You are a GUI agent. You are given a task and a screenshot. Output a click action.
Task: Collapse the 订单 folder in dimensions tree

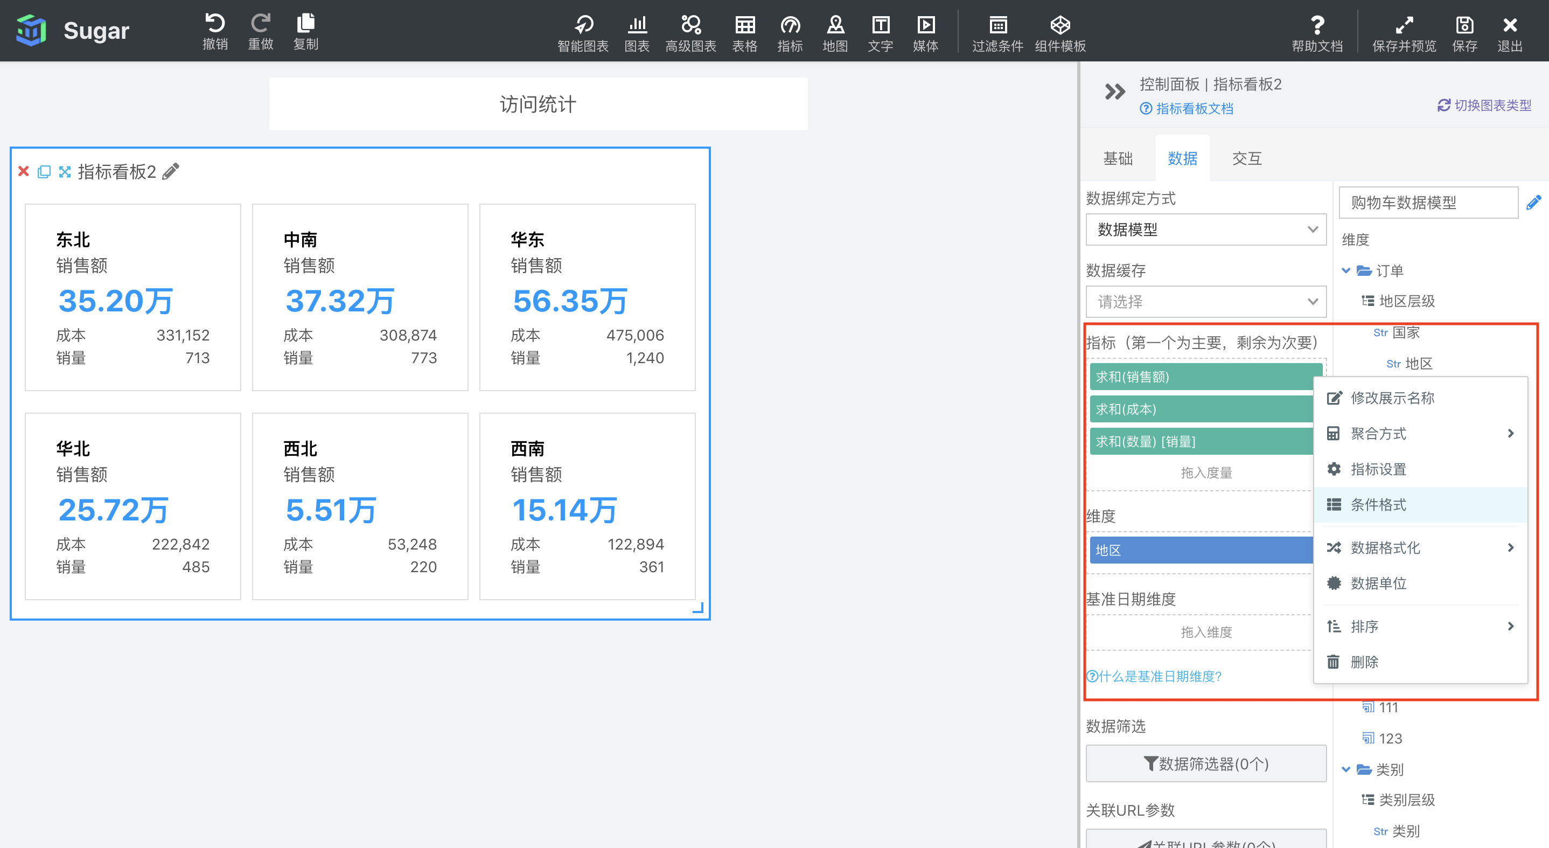[x=1346, y=270]
